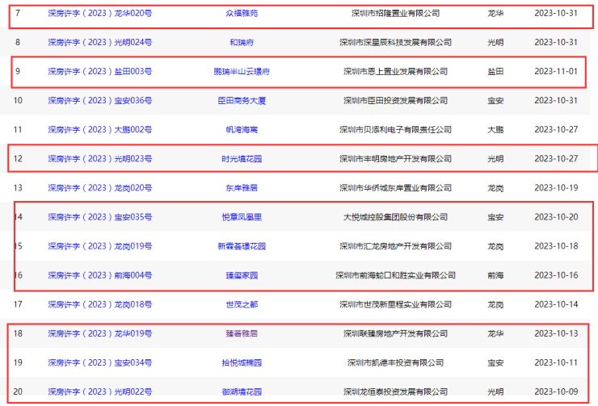Open the 世茂之都 project link
The width and height of the screenshot is (598, 406).
(x=242, y=304)
